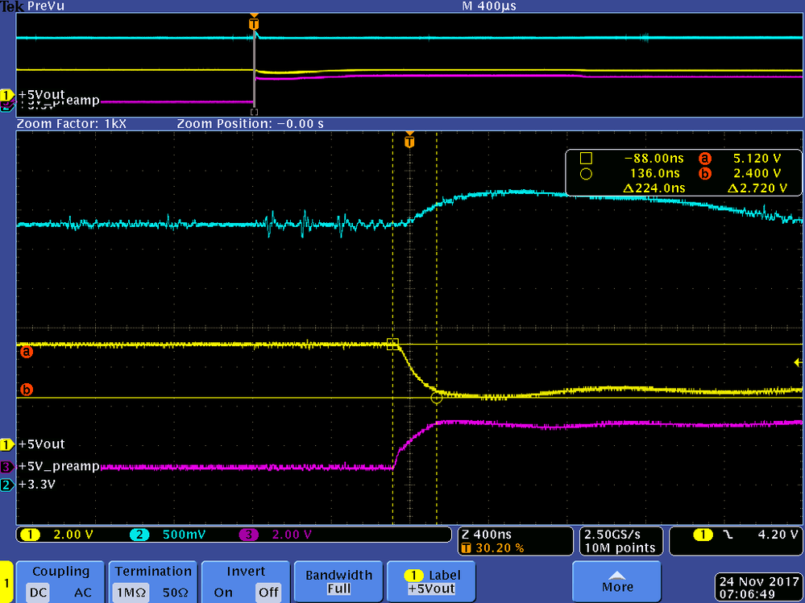Image resolution: width=805 pixels, height=603 pixels.
Task: Click the trigger position 30.20 % icon
Action: tap(467, 548)
